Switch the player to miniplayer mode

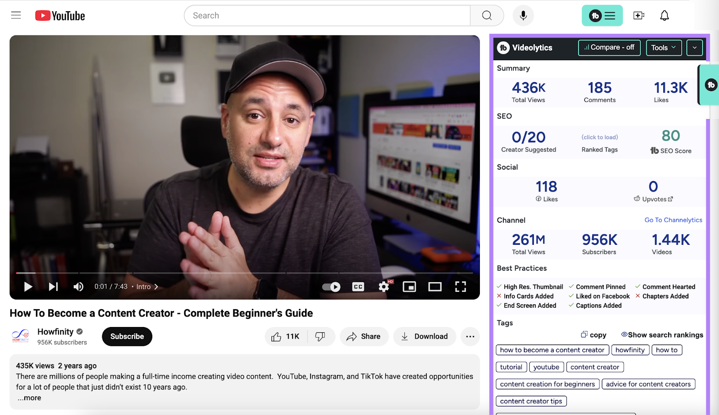click(409, 287)
